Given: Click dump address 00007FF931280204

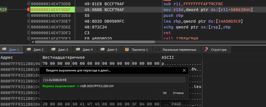Looking at the screenshot, I should [x=20, y=104].
